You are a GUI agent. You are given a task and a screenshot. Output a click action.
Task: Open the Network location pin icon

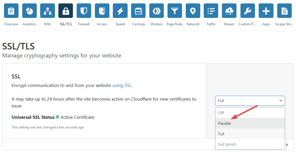coord(193,11)
